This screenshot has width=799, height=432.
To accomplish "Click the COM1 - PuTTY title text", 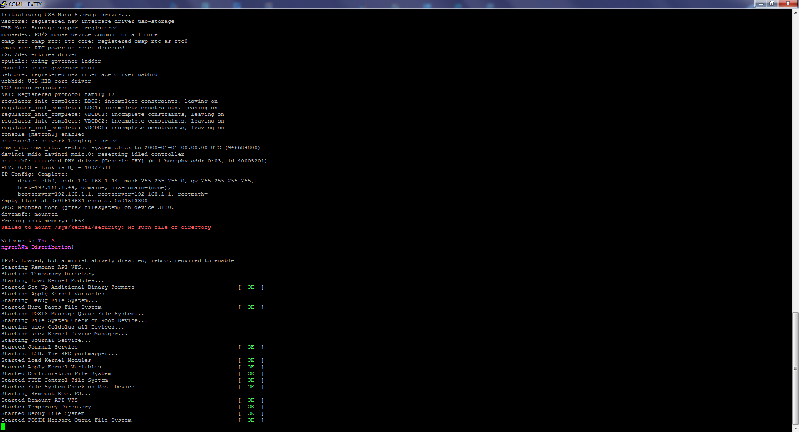I will point(25,4).
